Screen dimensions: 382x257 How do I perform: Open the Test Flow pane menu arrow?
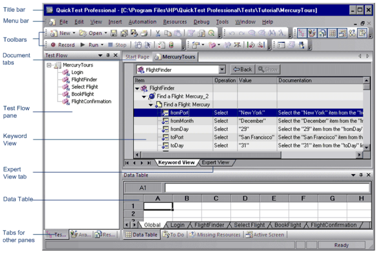[x=100, y=55]
